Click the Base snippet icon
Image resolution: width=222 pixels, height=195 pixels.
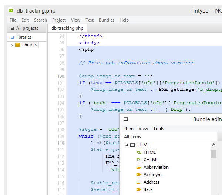[x=139, y=189]
